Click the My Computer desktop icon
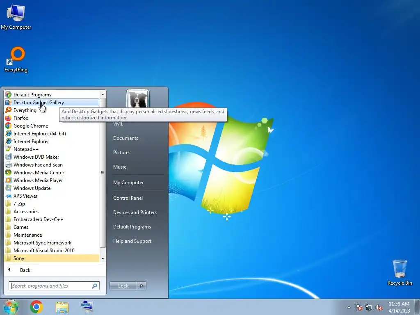 (16, 17)
